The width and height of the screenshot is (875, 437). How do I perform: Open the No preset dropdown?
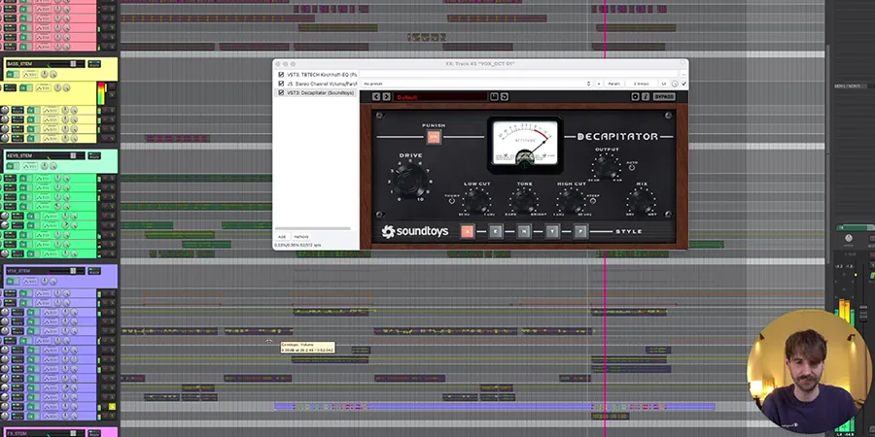[476, 84]
